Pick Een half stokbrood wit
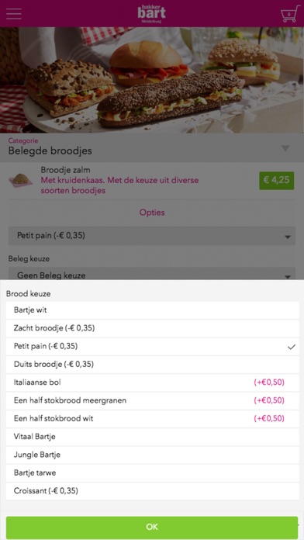The width and height of the screenshot is (304, 540). 152,419
